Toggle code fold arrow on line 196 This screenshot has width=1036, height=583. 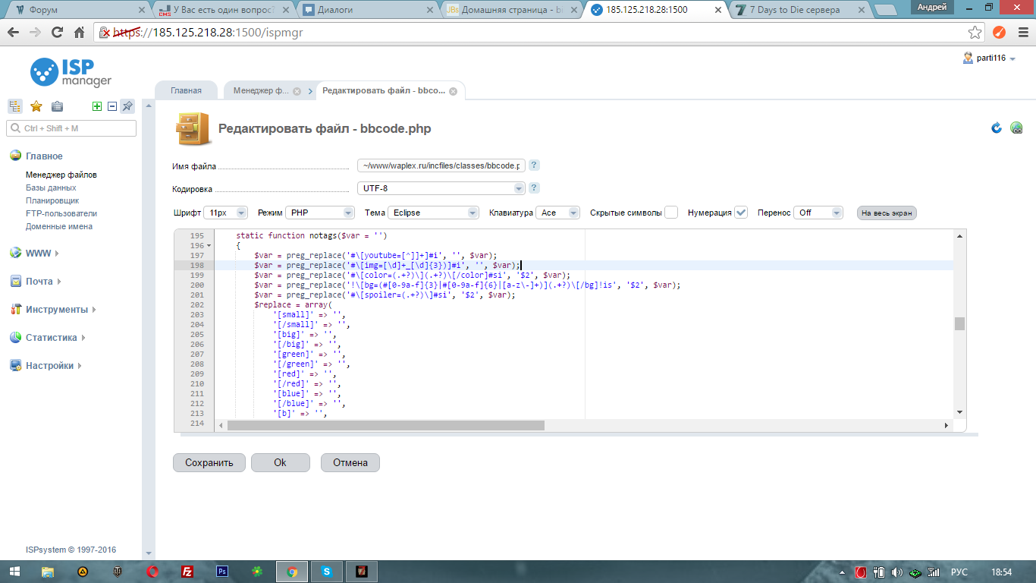pos(209,246)
